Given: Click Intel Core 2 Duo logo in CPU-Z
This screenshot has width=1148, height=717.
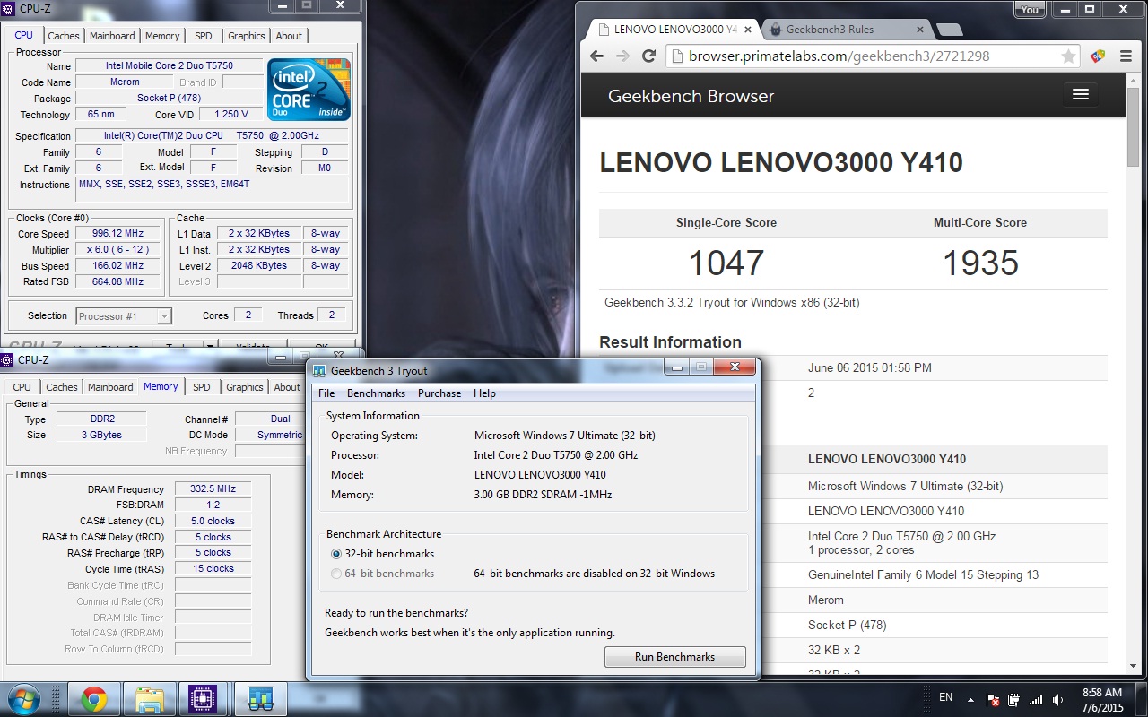Looking at the screenshot, I should tap(309, 90).
